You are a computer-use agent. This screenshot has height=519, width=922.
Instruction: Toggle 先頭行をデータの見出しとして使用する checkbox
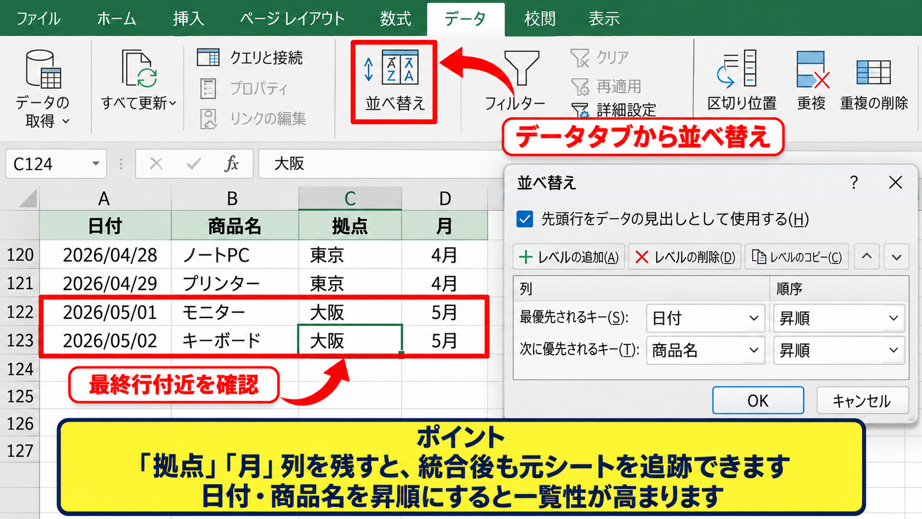point(525,220)
